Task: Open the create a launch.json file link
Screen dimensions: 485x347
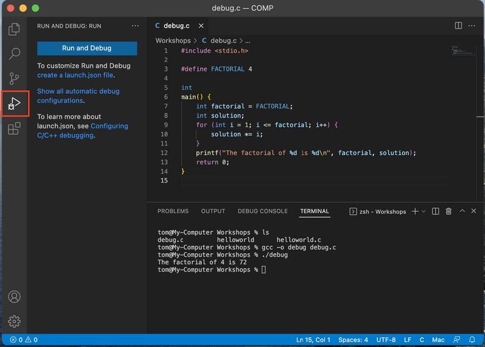Action: click(x=75, y=76)
